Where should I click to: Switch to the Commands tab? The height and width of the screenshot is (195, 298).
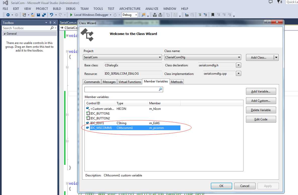(x=92, y=82)
